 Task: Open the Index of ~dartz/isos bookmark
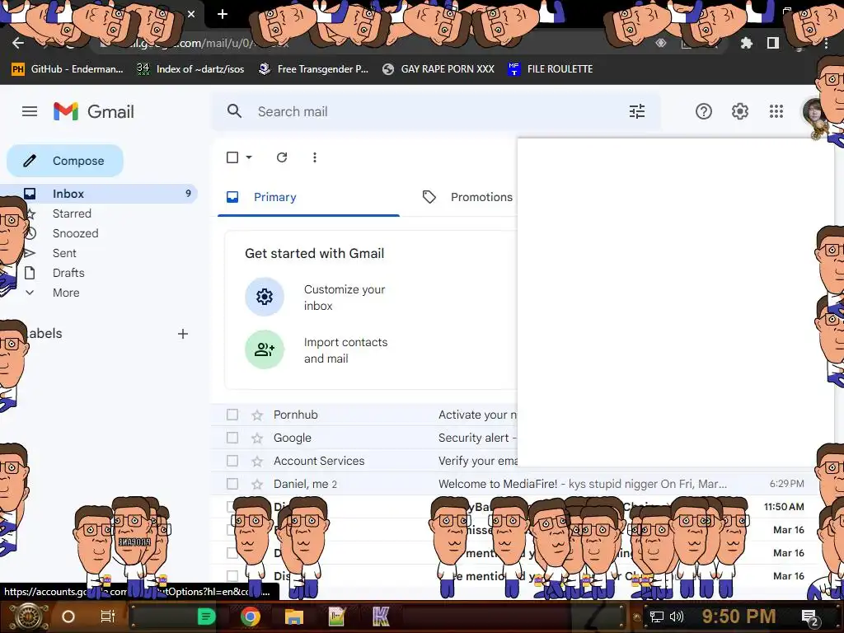pos(190,69)
